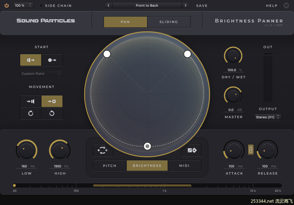Click the SAVE preset button

tap(202, 6)
